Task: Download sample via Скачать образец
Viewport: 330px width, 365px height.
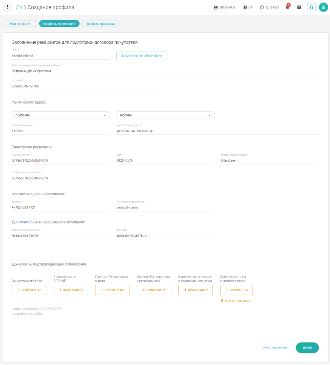Action: click(235, 301)
